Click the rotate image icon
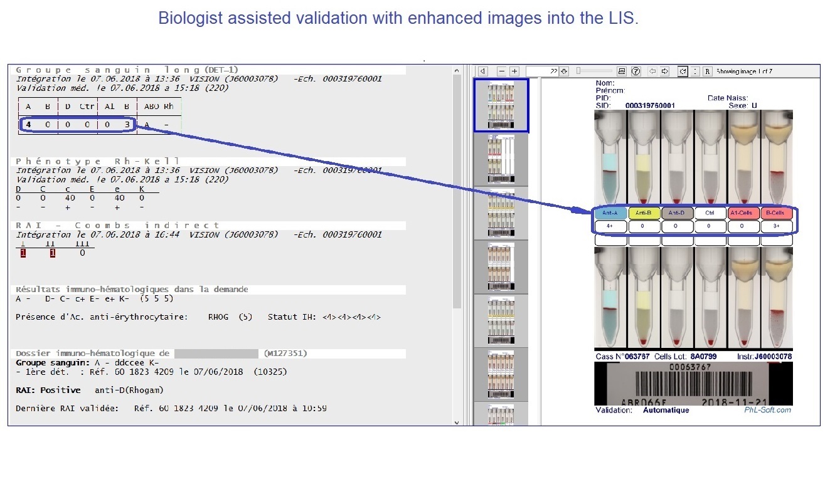Image resolution: width=835 pixels, height=482 pixels. 683,71
